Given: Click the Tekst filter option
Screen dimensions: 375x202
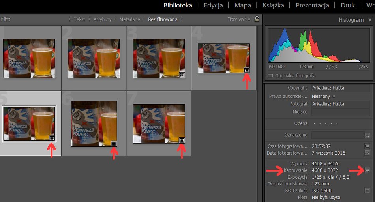Looking at the screenshot, I should tap(79, 19).
